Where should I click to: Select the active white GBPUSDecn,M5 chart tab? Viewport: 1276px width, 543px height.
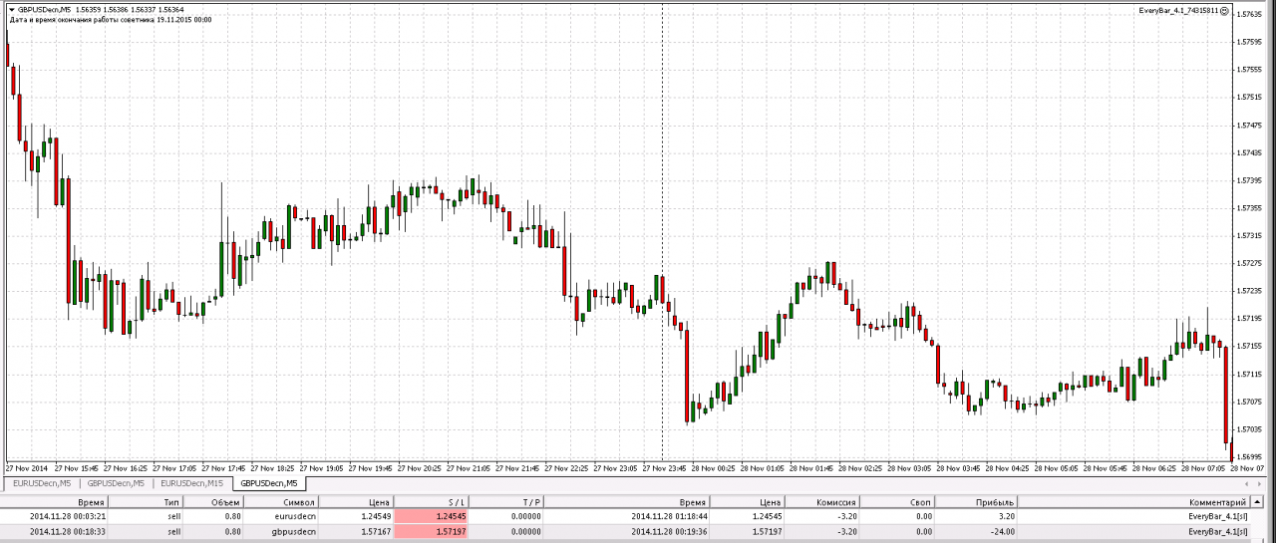(268, 483)
